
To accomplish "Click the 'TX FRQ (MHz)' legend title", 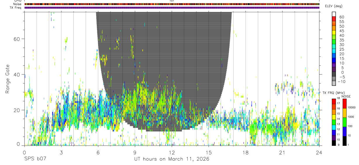I will pos(334,93).
